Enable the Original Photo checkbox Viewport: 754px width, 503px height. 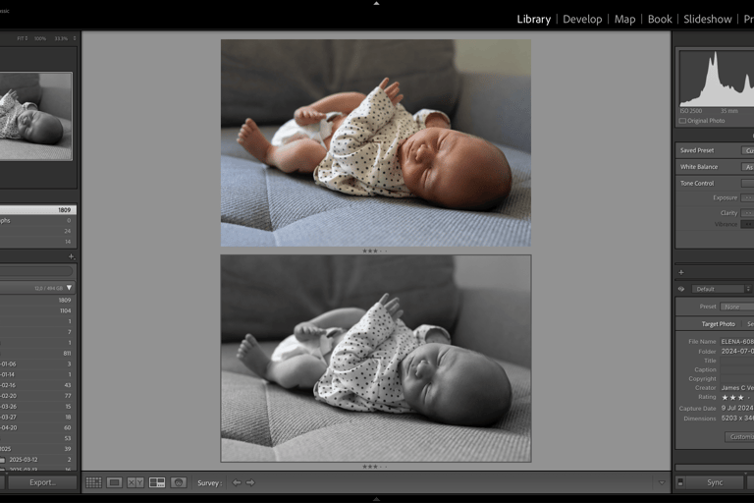pyautogui.click(x=682, y=121)
